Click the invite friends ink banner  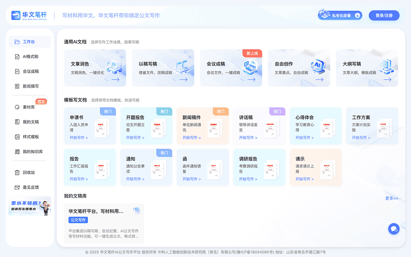[x=30, y=206]
